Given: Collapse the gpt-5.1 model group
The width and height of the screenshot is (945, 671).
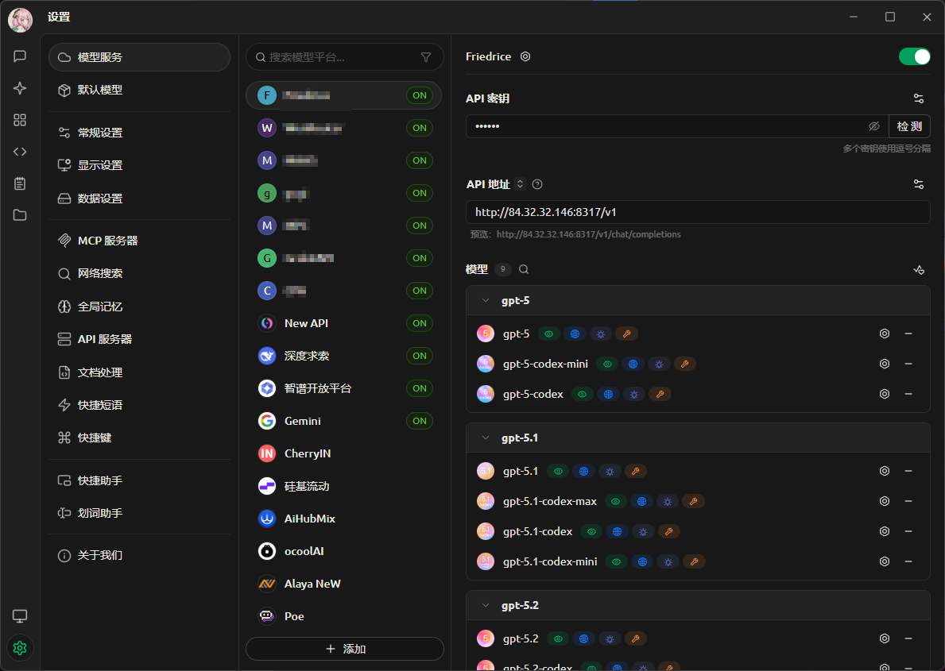Looking at the screenshot, I should 486,438.
